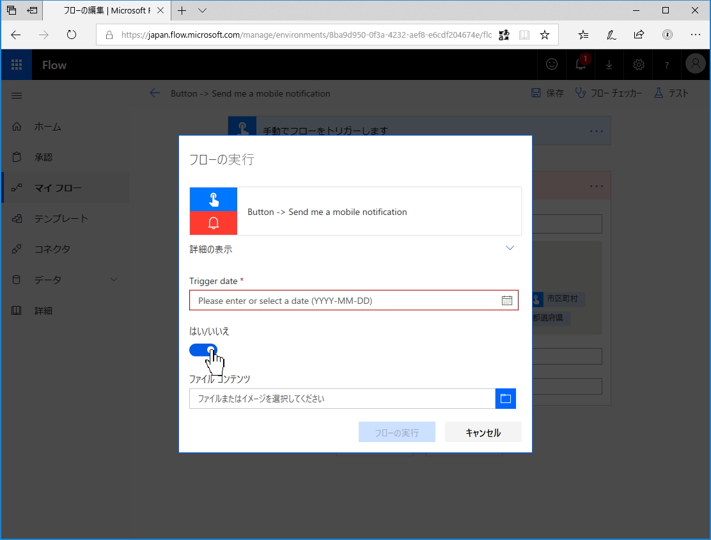Click the Button -> Send me a mobile notification title

tap(250, 93)
